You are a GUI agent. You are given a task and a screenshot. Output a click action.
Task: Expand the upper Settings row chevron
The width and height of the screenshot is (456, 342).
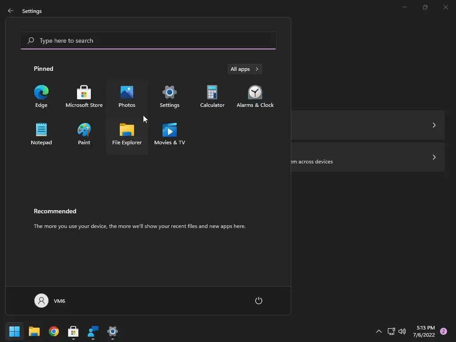pyautogui.click(x=434, y=125)
